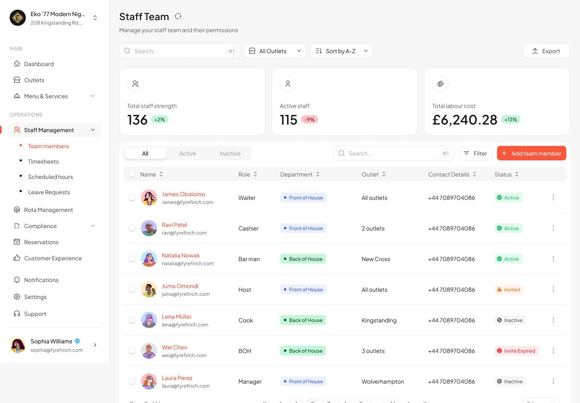This screenshot has height=403, width=580.
Task: Open row options menu for Juma Omondi
Action: [553, 289]
